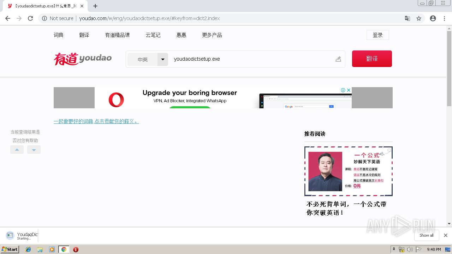Click the page vertical scrollbar thumb
This screenshot has height=254, width=452.
[449, 69]
